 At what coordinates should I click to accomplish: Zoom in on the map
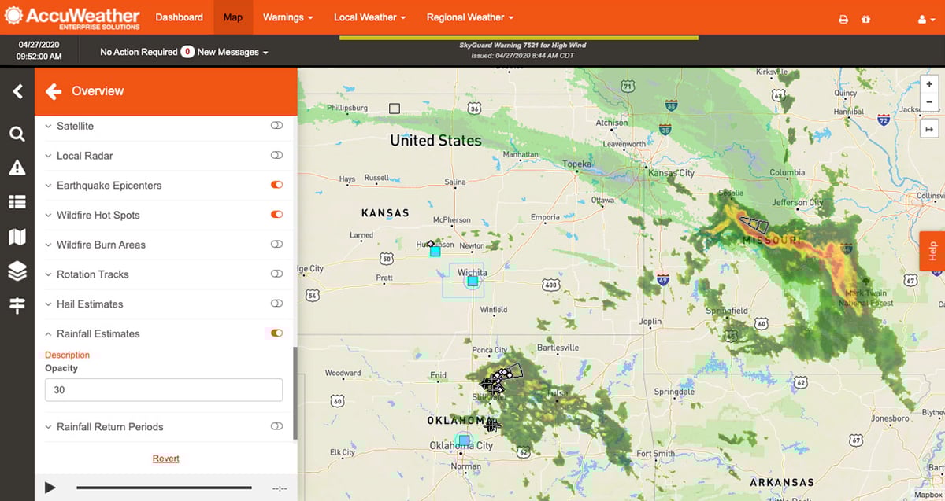pyautogui.click(x=929, y=84)
